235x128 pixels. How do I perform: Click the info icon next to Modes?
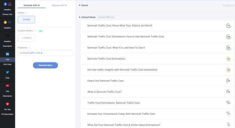[27, 13]
